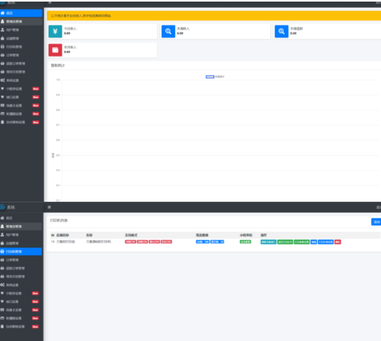Open 自动复制设置 in the printer page sidebar
Viewport: 381px width, 341px height.
[x=21, y=327]
